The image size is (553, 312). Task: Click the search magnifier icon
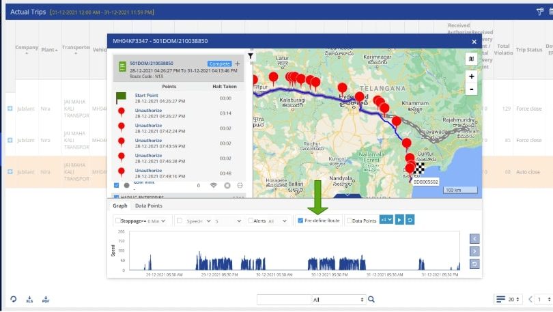click(371, 300)
